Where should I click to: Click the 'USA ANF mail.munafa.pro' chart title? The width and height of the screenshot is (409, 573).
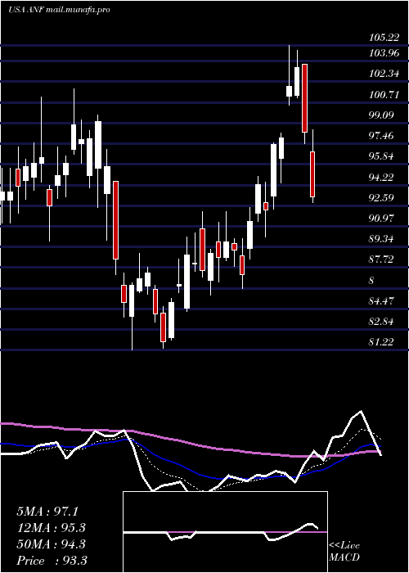point(59,10)
